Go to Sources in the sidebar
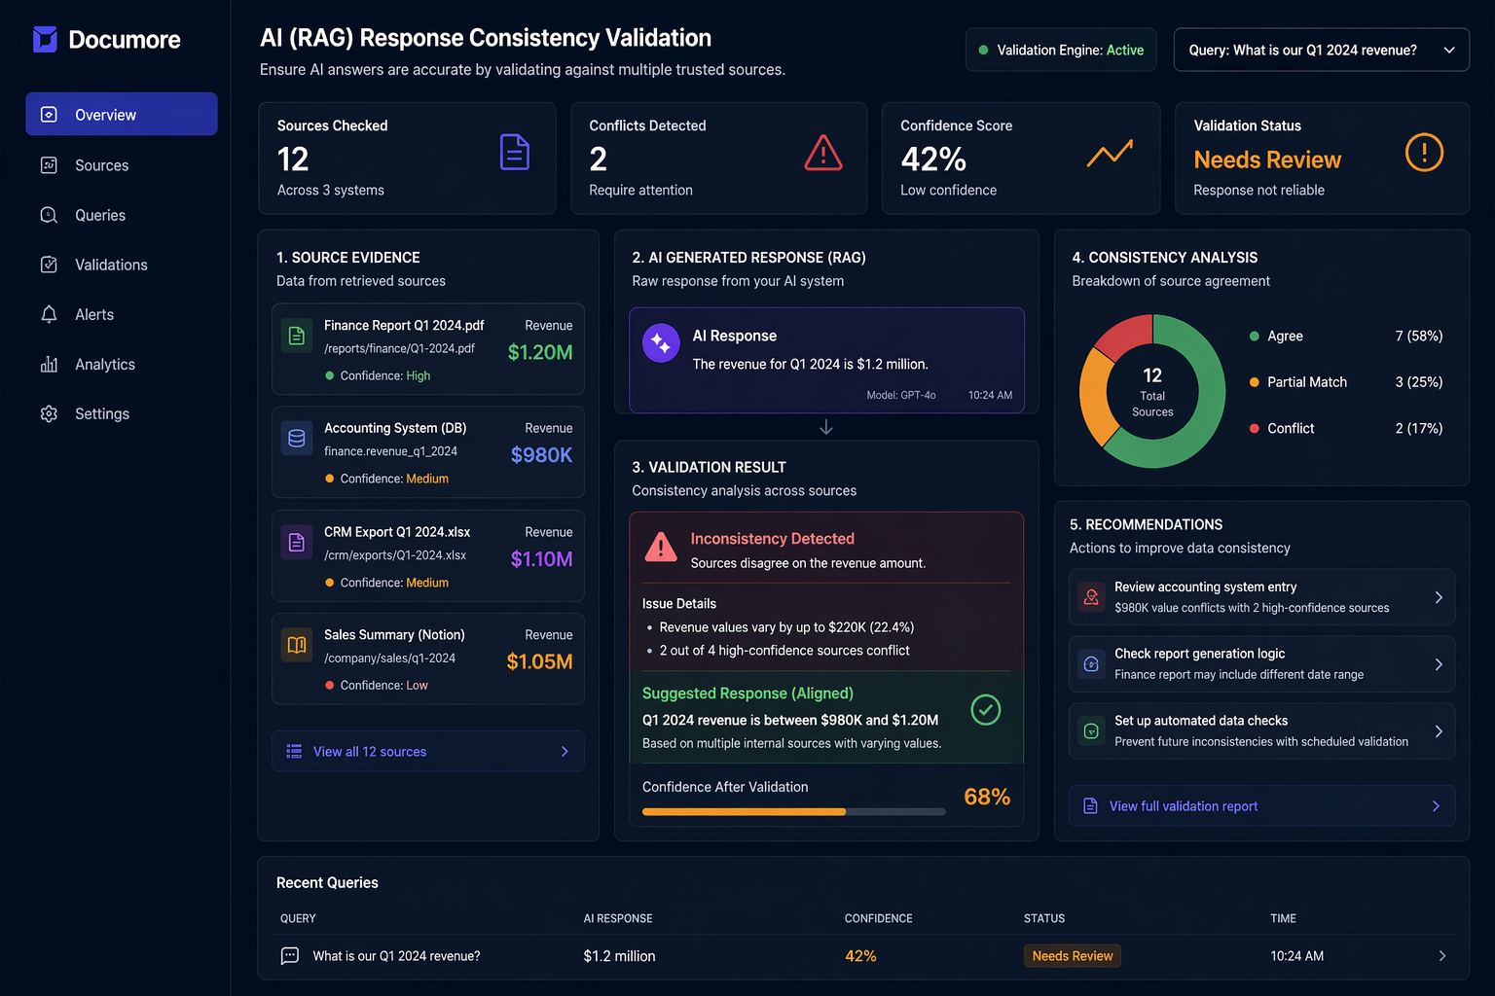The height and width of the screenshot is (996, 1495). [x=122, y=165]
